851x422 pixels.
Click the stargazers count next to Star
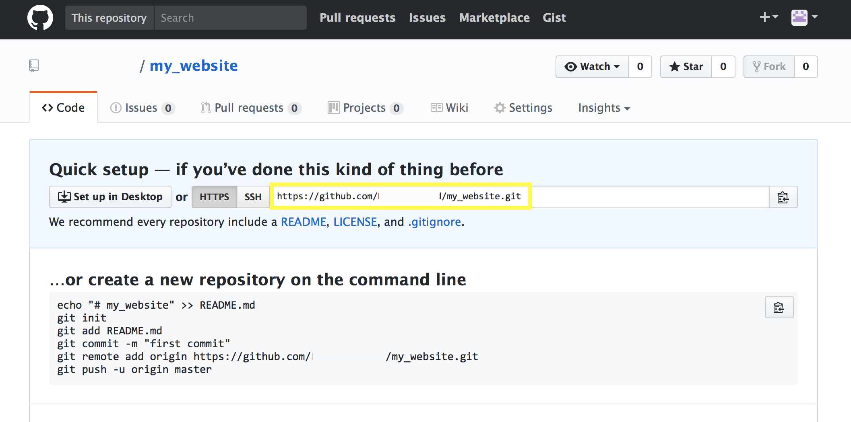(x=723, y=67)
